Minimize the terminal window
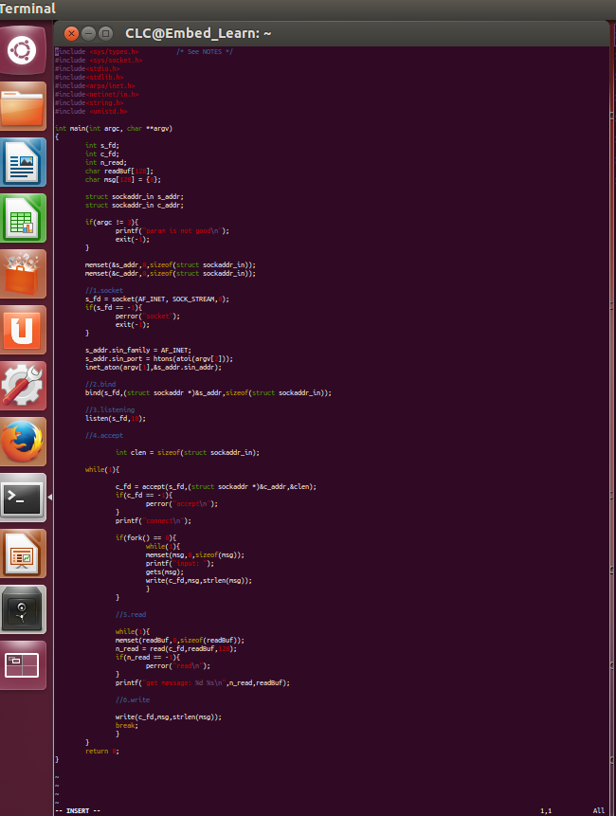616x816 pixels. coord(88,34)
